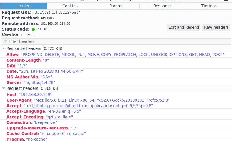This screenshot has height=145, width=232.
Task: Click the Edit and Resend button
Action: (183, 27)
